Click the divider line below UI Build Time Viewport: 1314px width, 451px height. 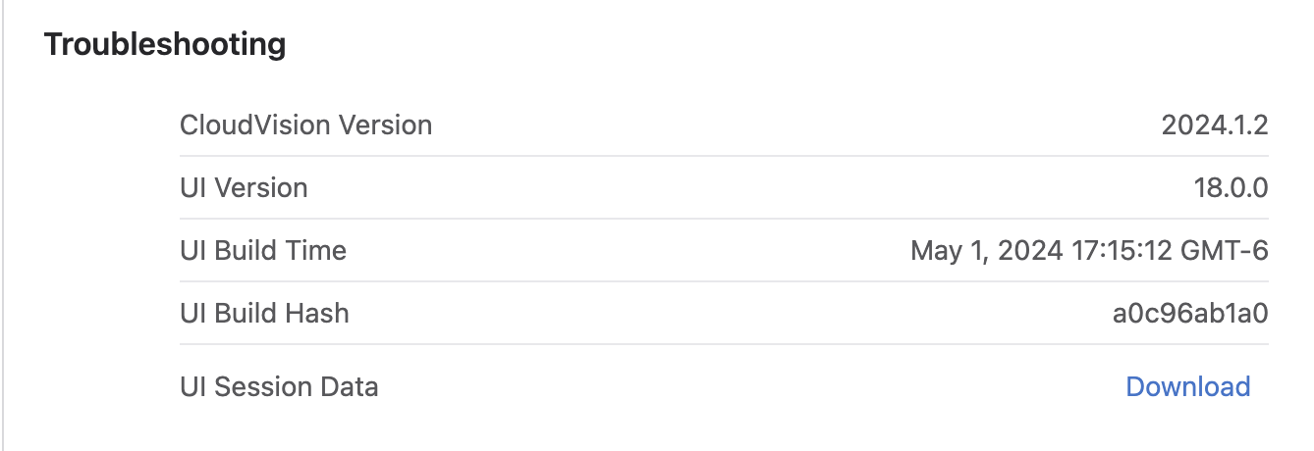[724, 281]
